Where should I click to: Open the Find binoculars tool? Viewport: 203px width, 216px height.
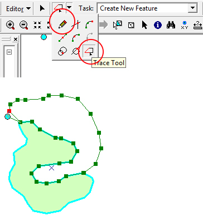tap(171, 25)
